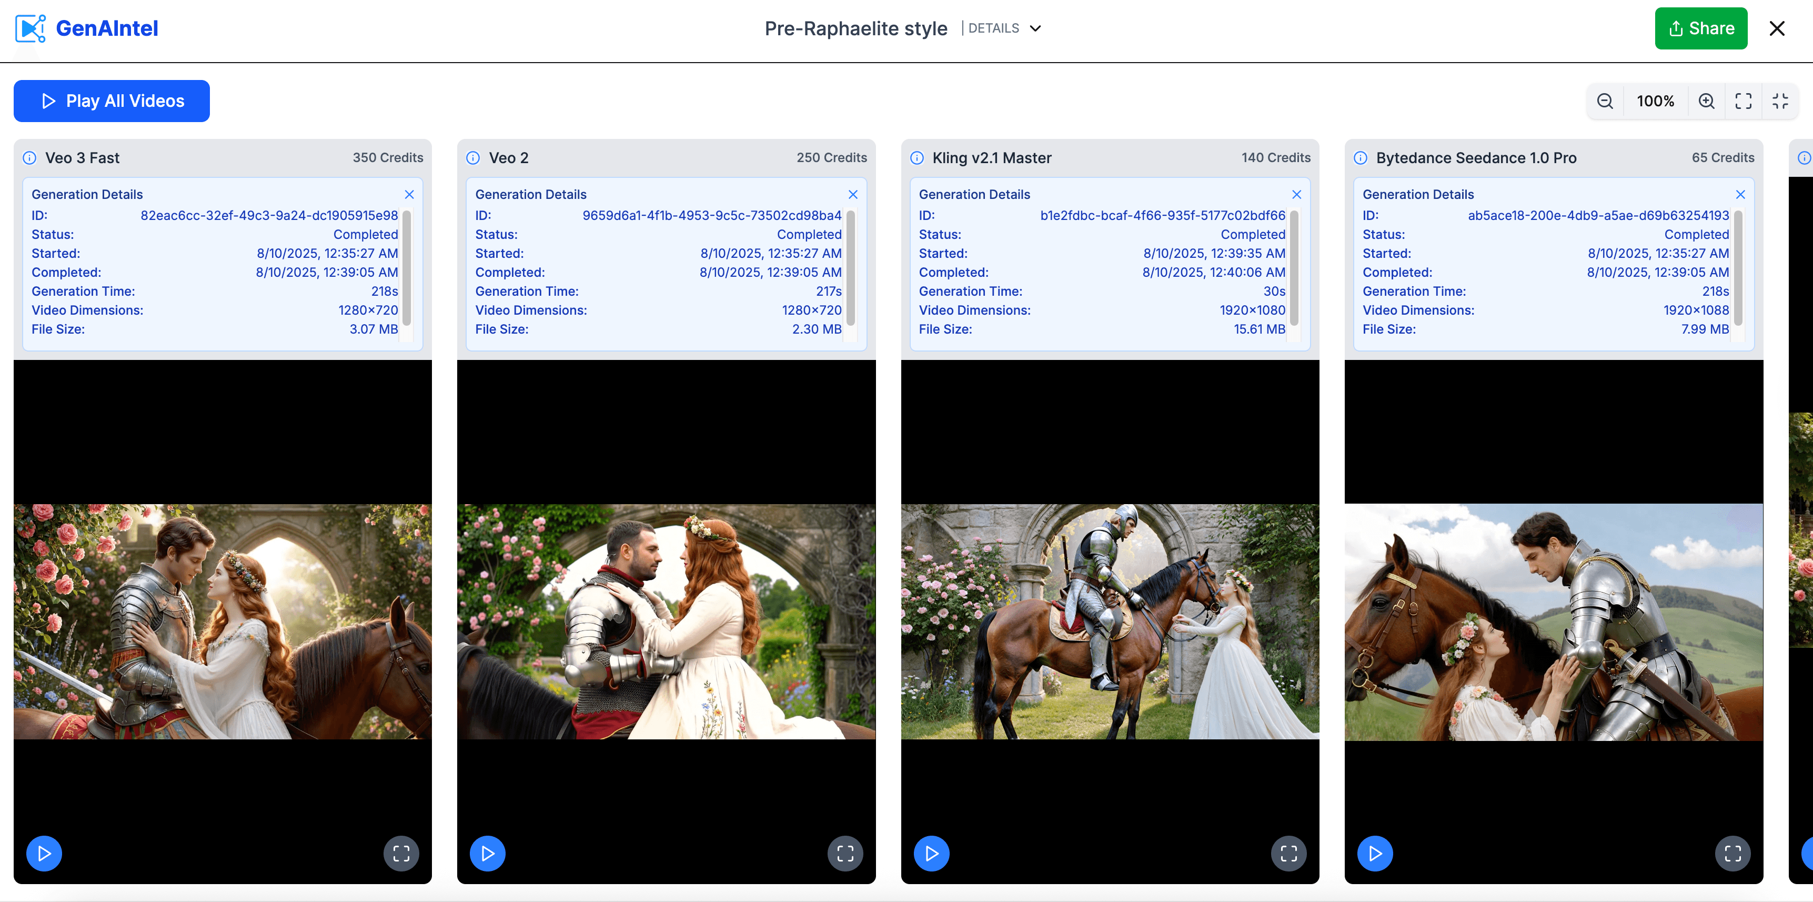Close the Veo 3 Fast Generation Details panel

(410, 194)
